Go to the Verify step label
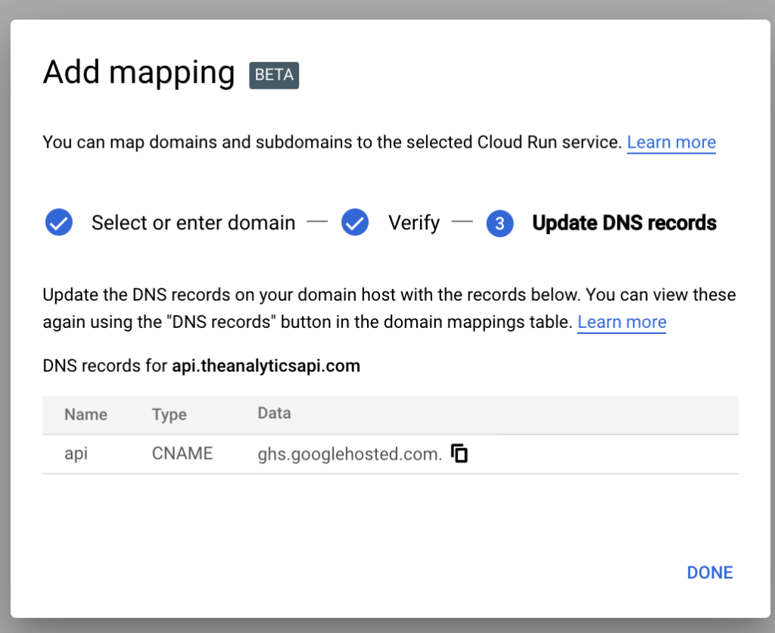775x633 pixels. (413, 223)
